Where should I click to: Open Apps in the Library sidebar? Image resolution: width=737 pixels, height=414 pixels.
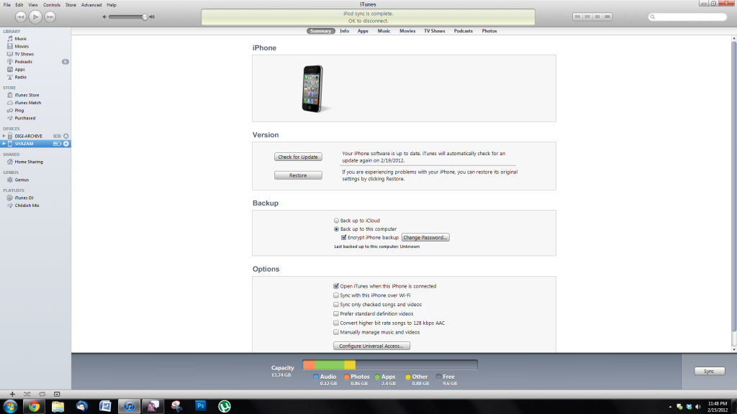click(x=19, y=70)
